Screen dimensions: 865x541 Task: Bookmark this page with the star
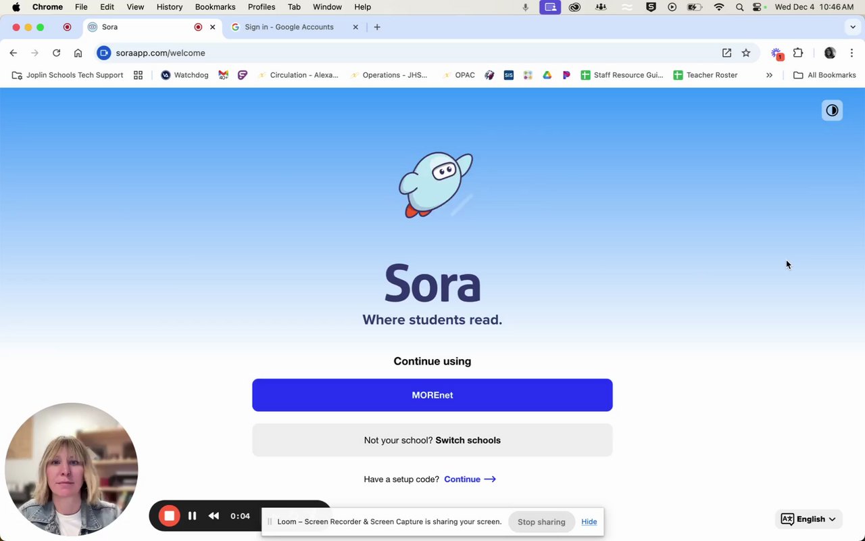click(x=746, y=53)
